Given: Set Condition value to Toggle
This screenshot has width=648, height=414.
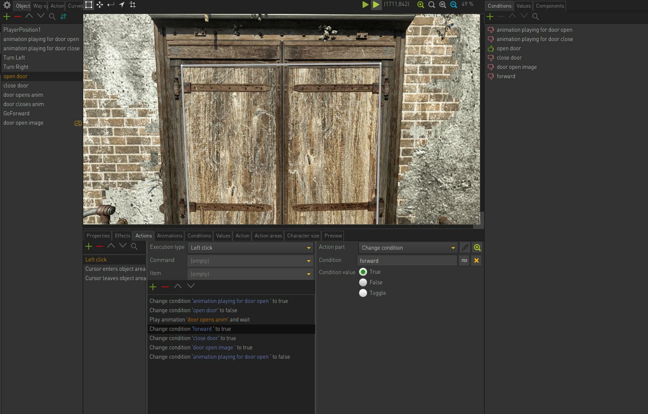Looking at the screenshot, I should (x=363, y=293).
